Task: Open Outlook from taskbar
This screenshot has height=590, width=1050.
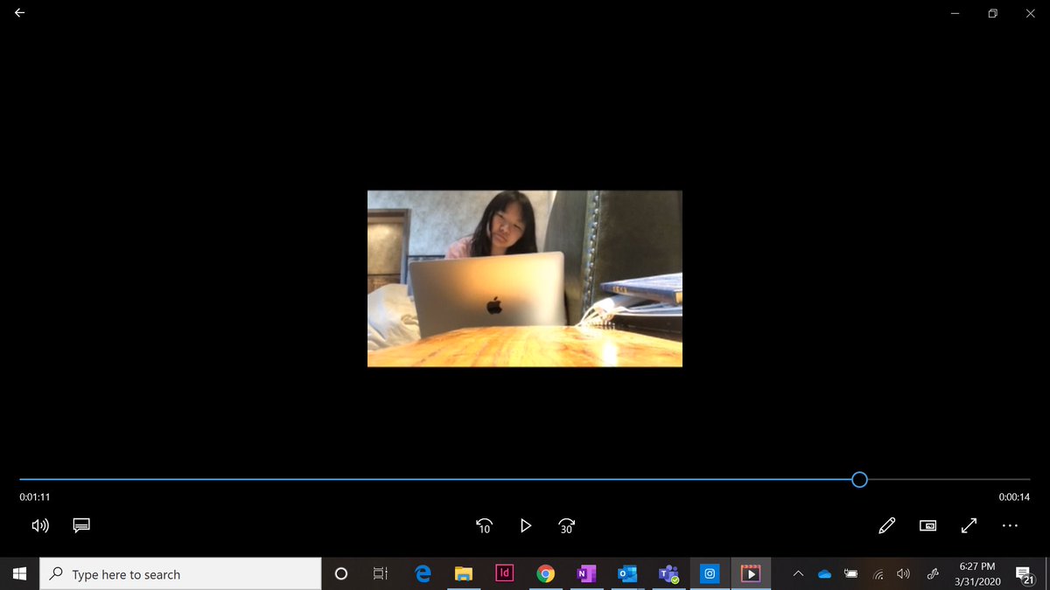Action: pyautogui.click(x=626, y=574)
